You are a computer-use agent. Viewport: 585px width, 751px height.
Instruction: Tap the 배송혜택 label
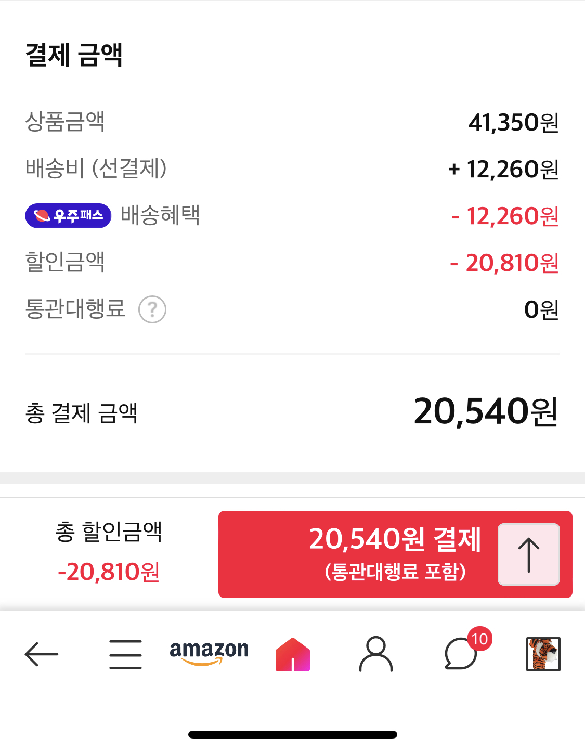(160, 215)
